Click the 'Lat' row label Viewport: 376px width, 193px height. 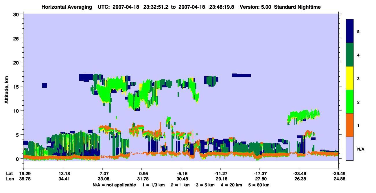coord(9,174)
